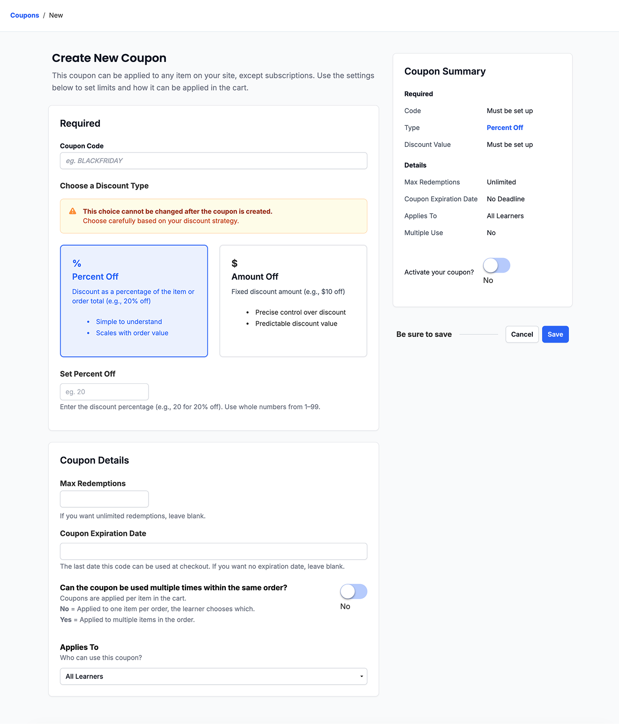Select the Percent Off discount card

click(134, 301)
